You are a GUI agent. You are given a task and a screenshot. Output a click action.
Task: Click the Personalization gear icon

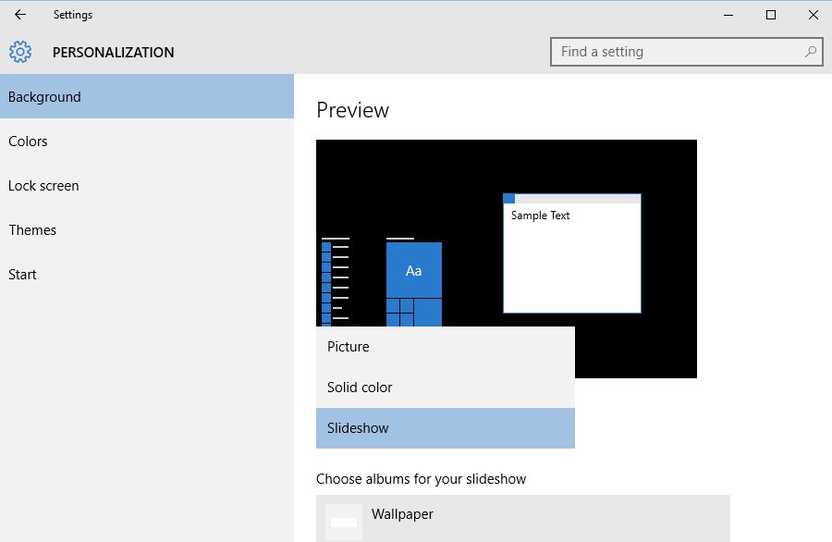[x=20, y=52]
